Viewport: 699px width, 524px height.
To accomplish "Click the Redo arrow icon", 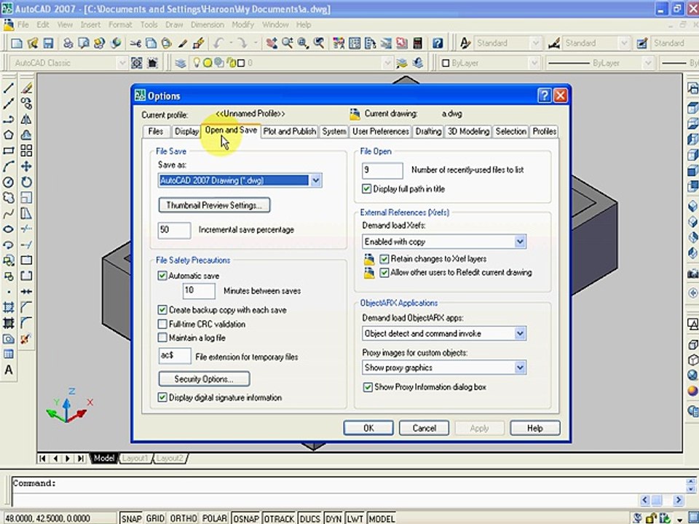I will click(x=242, y=43).
